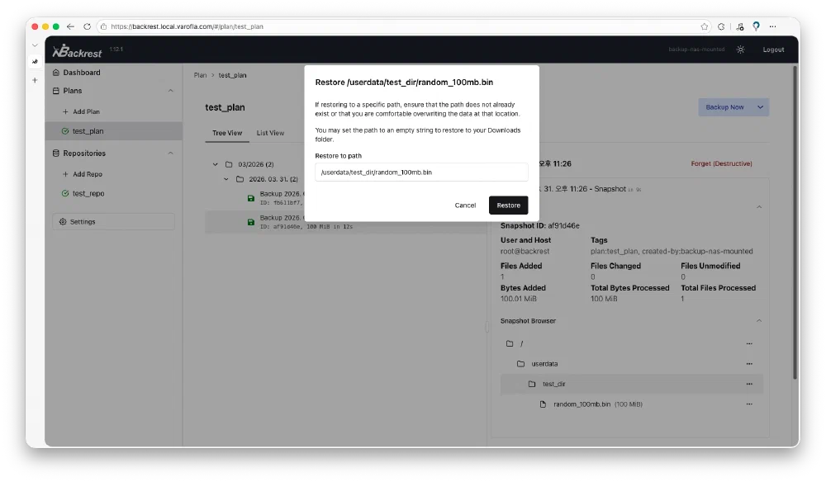The width and height of the screenshot is (826, 482).
Task: Click the Restore to path input field
Action: pos(421,172)
